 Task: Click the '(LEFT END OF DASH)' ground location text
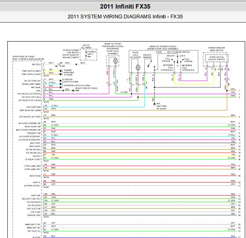[x=161, y=107]
